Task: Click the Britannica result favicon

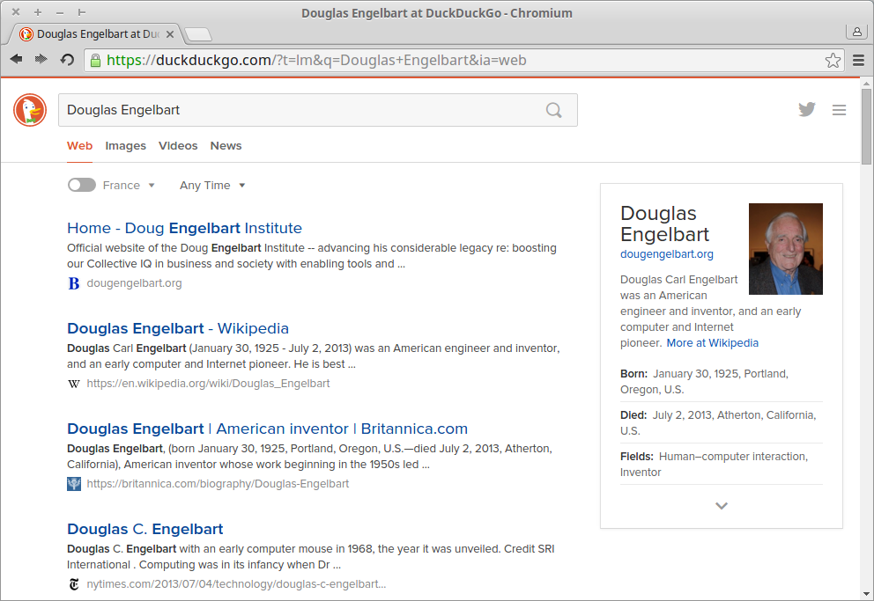Action: click(x=74, y=484)
